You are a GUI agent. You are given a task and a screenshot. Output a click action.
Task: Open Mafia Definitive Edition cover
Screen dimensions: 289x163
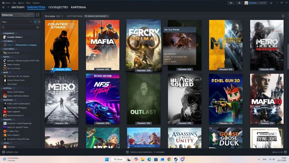tap(103, 45)
